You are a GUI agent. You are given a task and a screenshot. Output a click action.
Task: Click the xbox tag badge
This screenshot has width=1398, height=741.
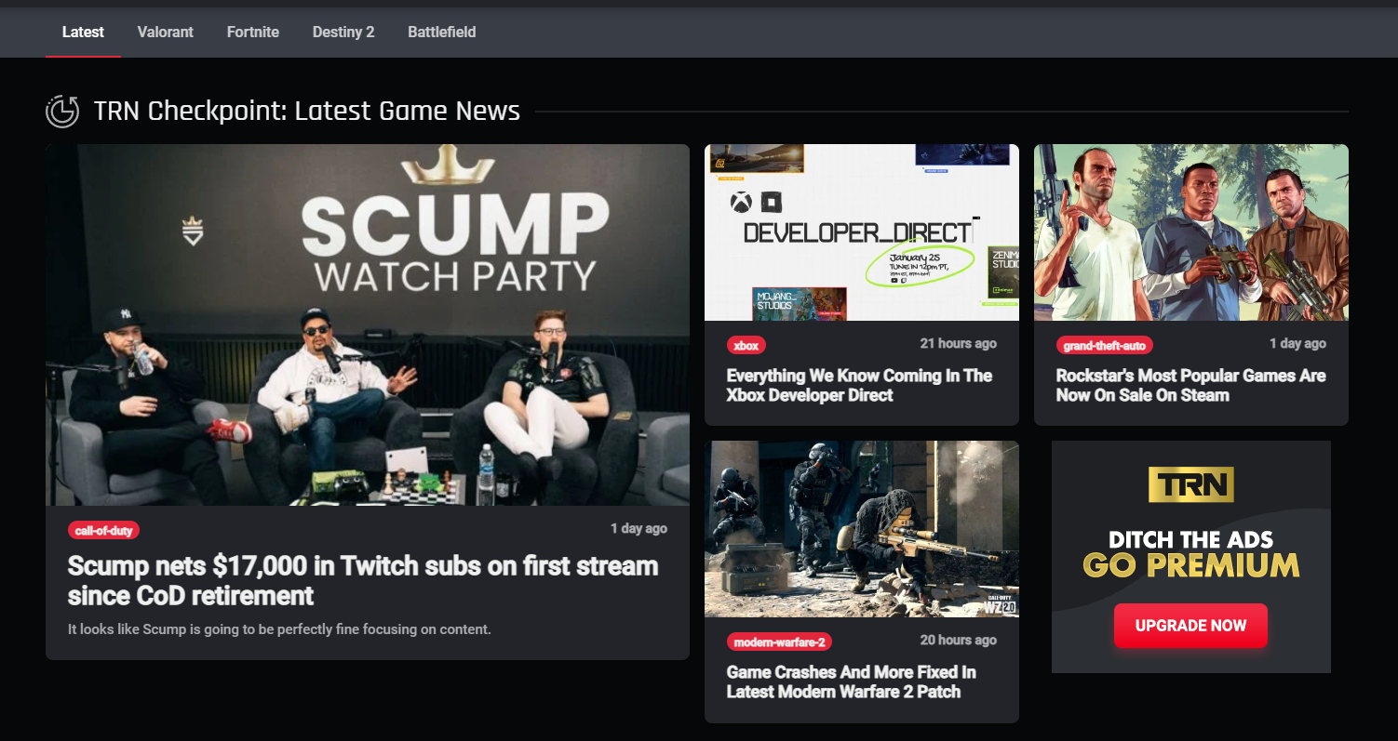pyautogui.click(x=746, y=346)
